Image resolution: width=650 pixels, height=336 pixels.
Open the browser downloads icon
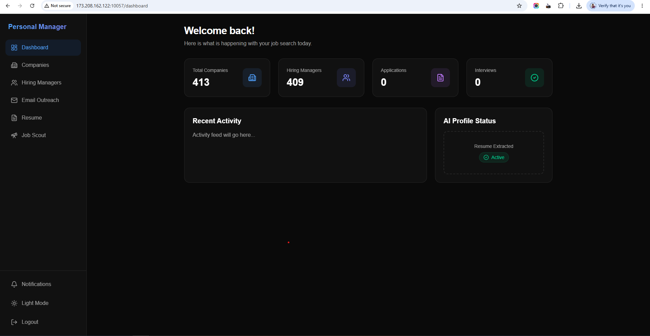tap(579, 6)
